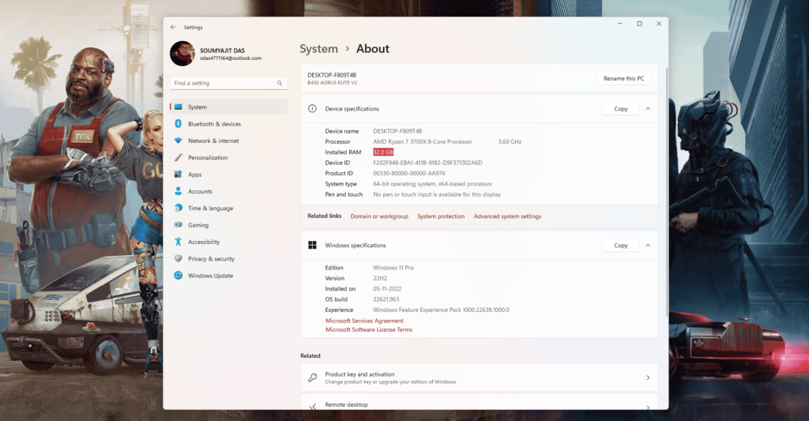Click the AMD Ryzen 7 3700X processor text
809x421 pixels.
[x=423, y=141]
